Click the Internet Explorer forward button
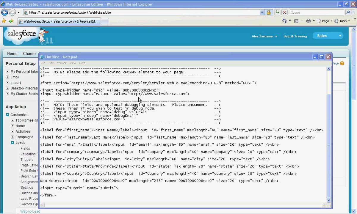 coord(12,12)
